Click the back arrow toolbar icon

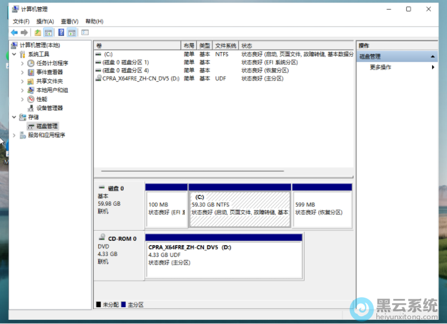point(14,32)
